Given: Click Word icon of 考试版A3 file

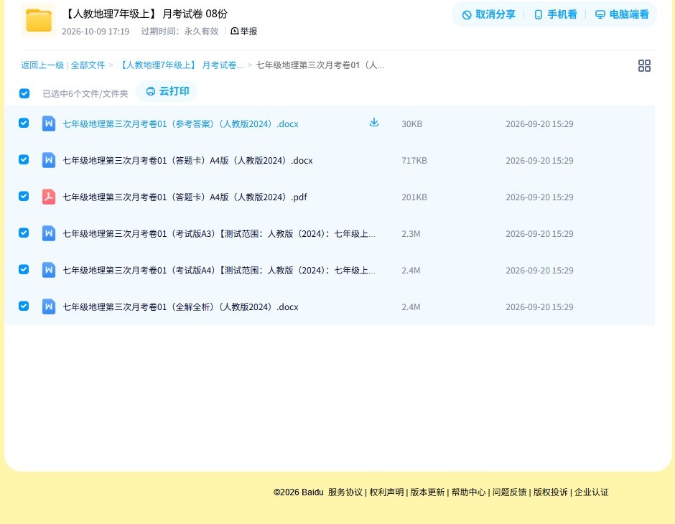Looking at the screenshot, I should (49, 233).
